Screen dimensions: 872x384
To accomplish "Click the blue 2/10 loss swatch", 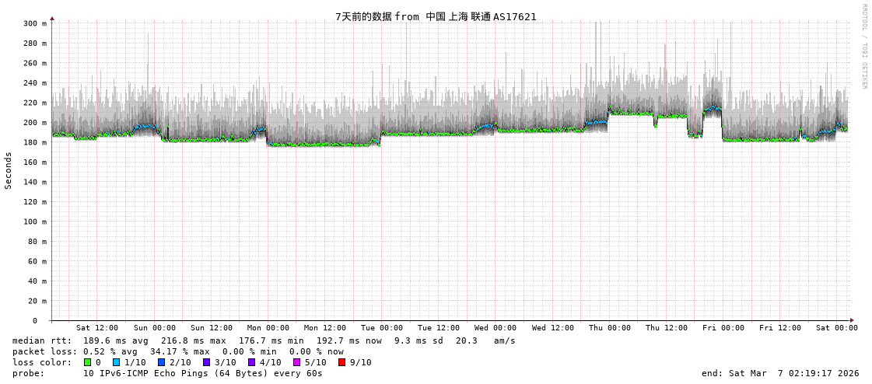I will click(x=161, y=362).
